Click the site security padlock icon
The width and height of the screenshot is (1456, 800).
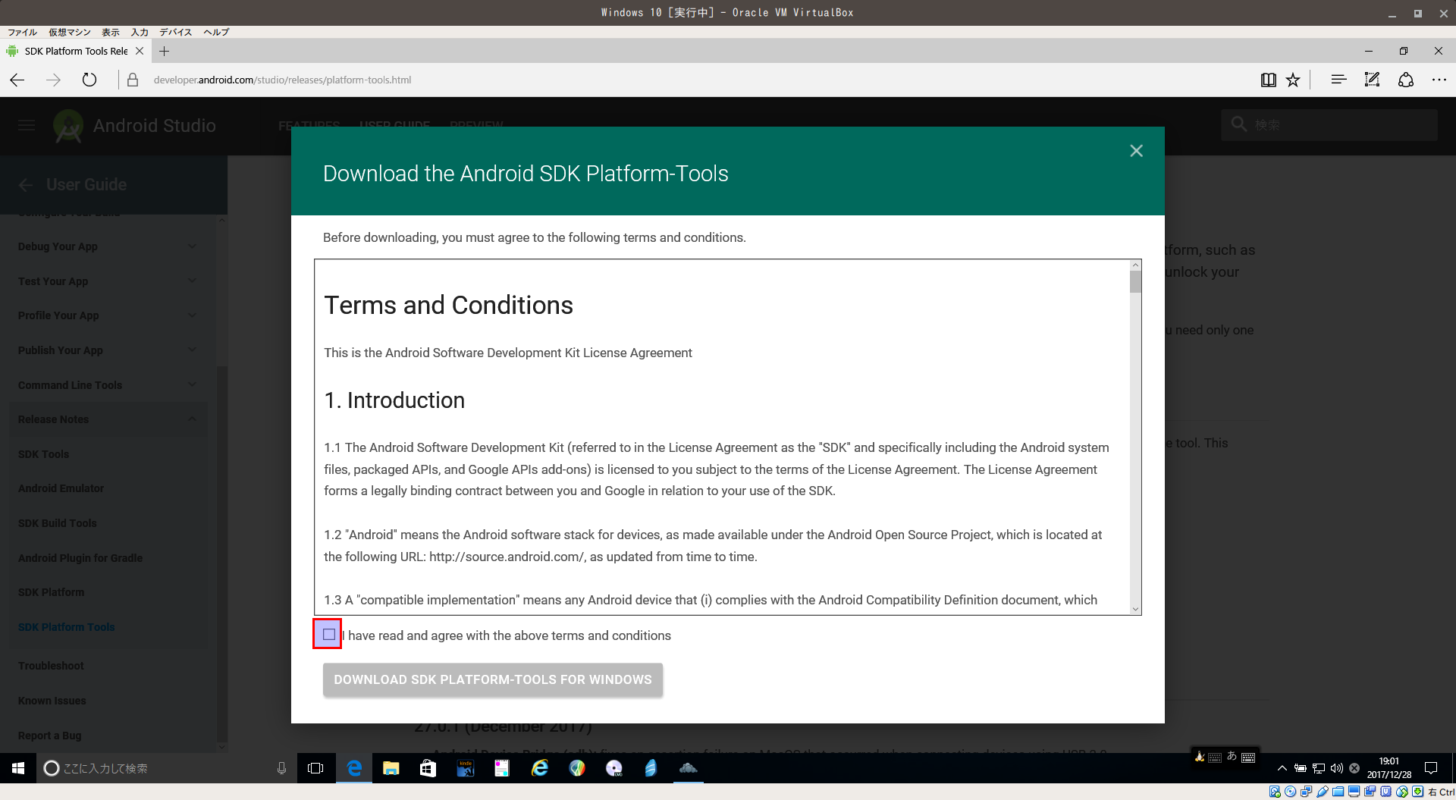coord(133,80)
